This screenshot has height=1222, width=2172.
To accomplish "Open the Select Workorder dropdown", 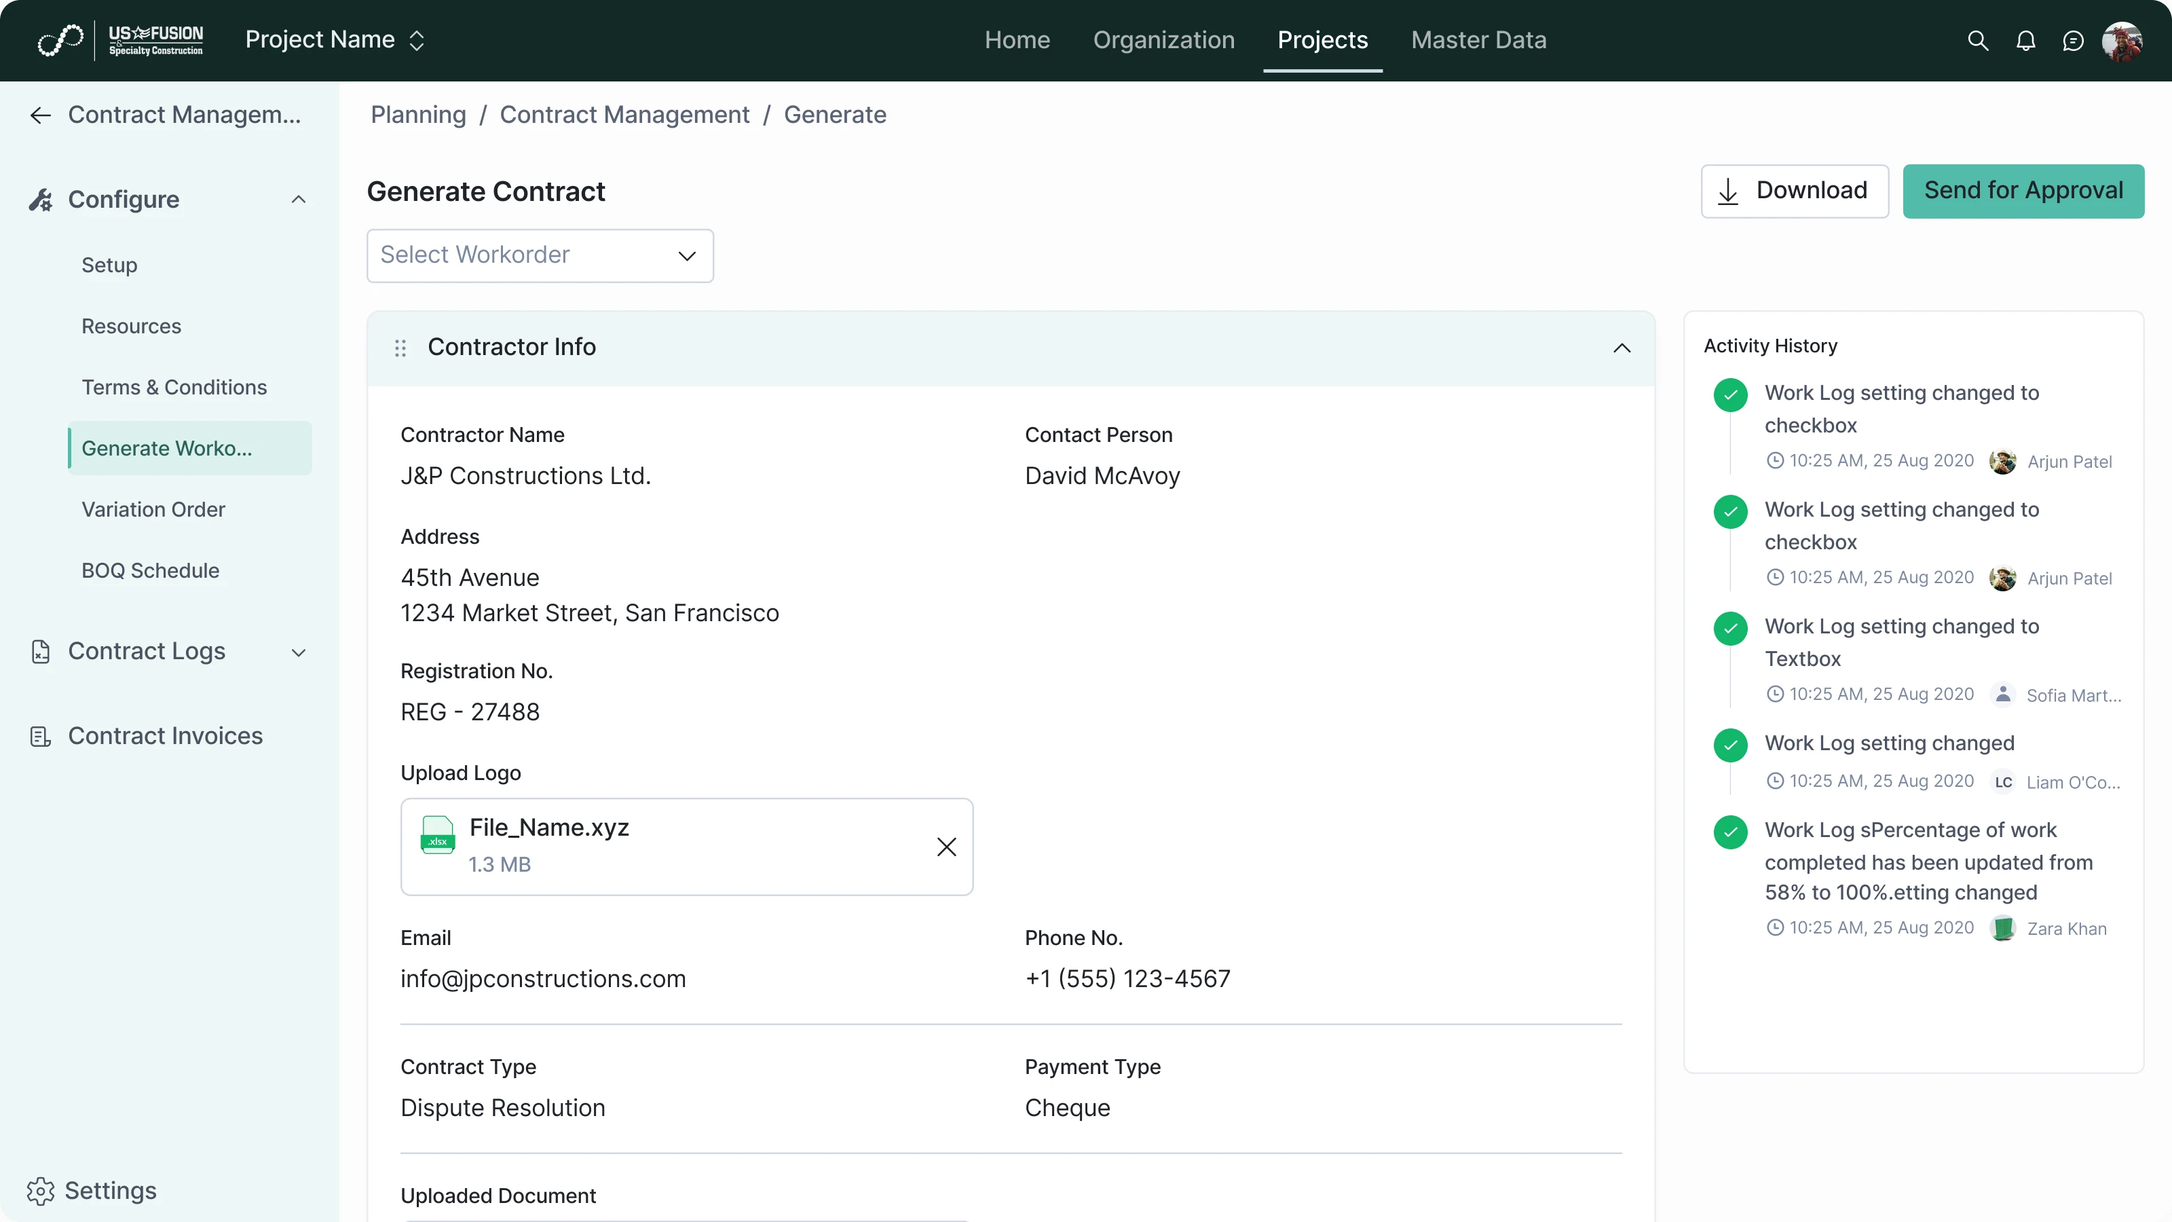I will 540,255.
